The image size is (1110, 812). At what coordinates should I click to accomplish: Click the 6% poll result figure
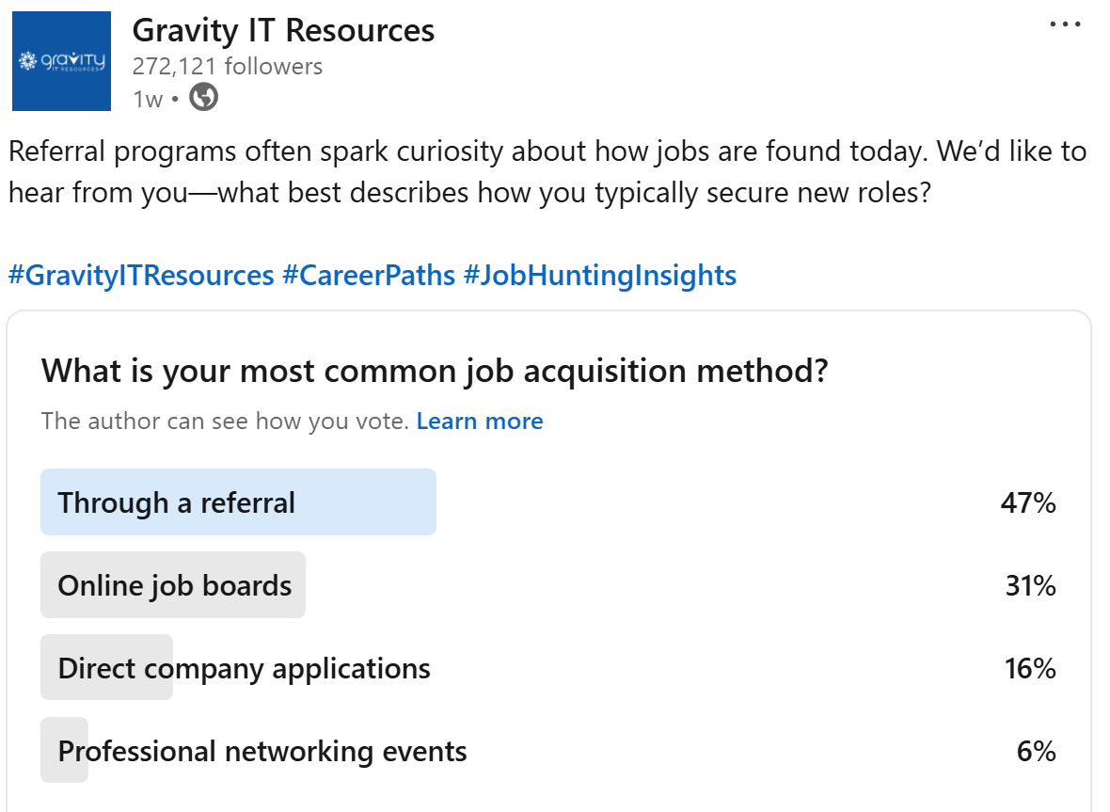(x=1036, y=751)
